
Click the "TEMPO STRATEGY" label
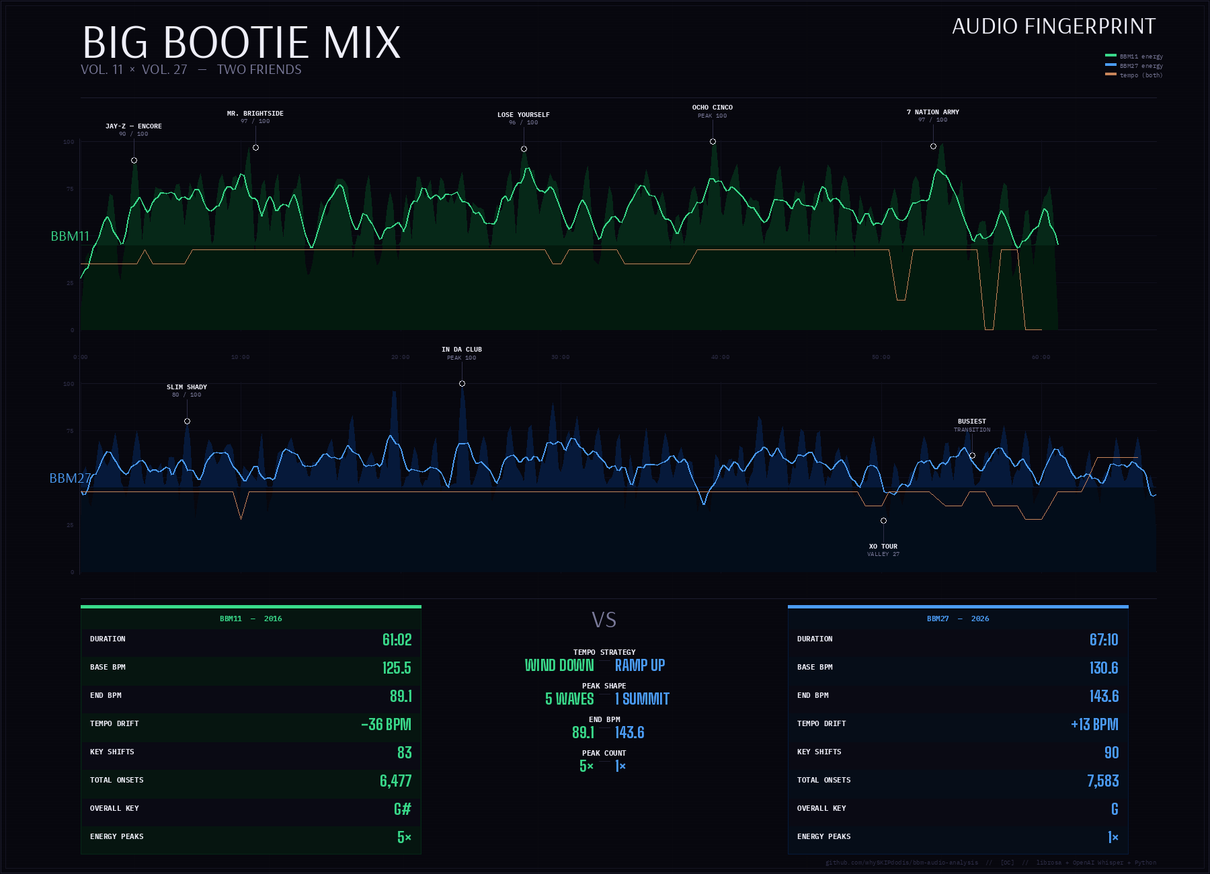click(x=604, y=652)
